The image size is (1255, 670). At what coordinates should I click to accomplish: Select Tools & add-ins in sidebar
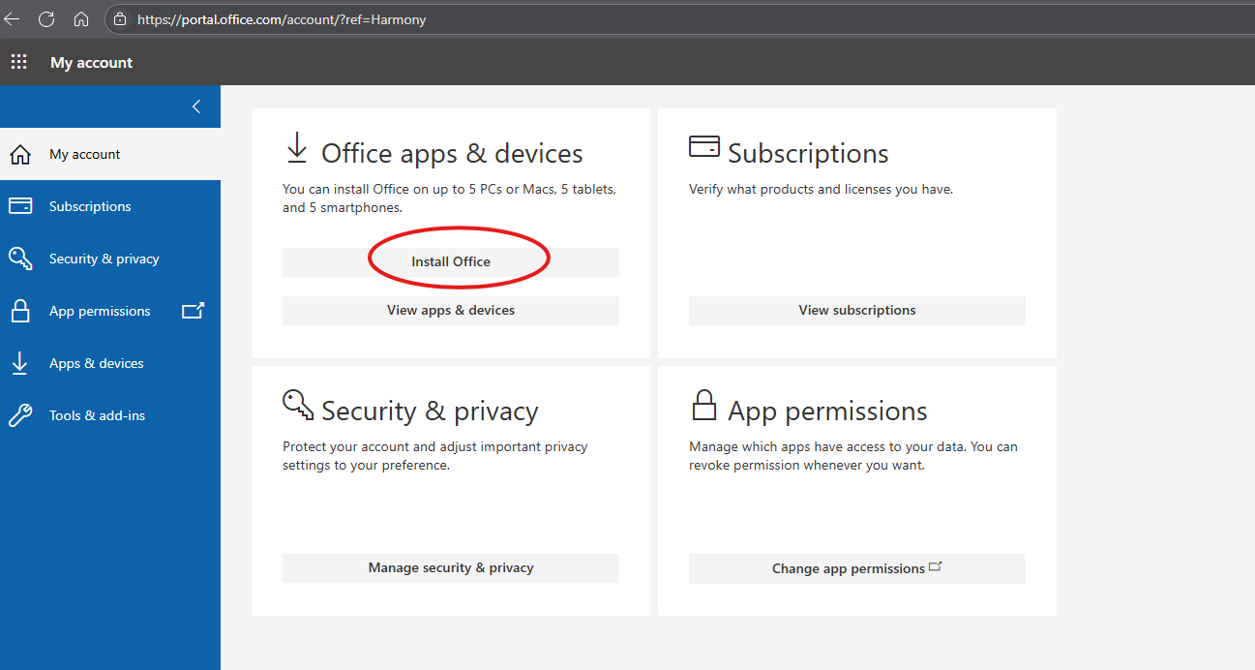97,415
